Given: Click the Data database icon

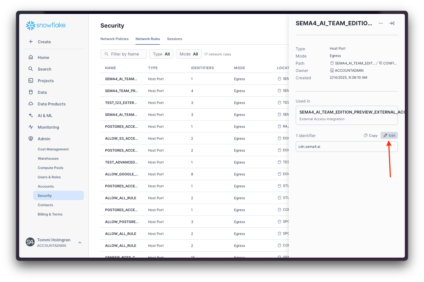Looking at the screenshot, I should tap(31, 92).
